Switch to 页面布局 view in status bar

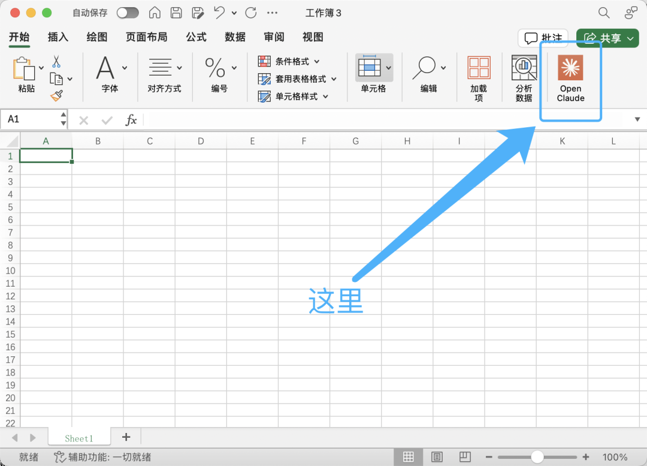pos(437,456)
